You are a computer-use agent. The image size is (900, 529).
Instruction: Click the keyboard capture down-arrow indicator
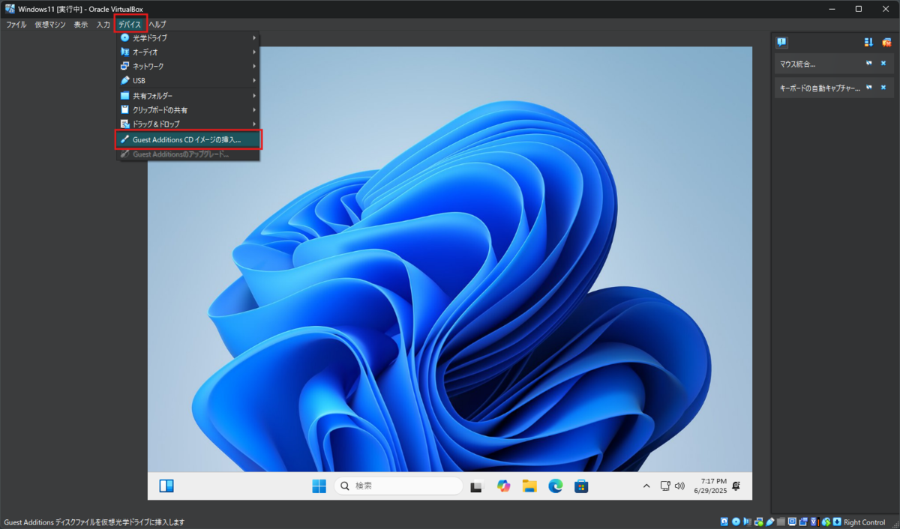pyautogui.click(x=837, y=522)
